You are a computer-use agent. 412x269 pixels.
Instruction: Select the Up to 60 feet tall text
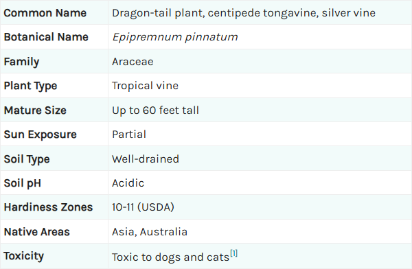tap(156, 110)
